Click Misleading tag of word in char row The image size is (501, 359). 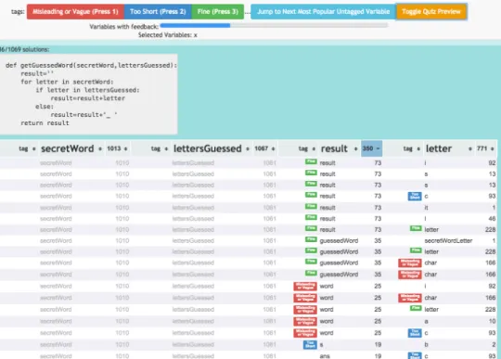point(305,298)
